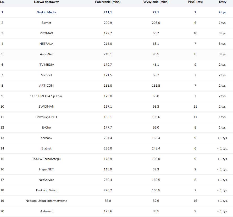Viewport: 233px width, 217px height.
Task: Click the TSM w Tarnobrzegu provider
Action: click(x=46, y=159)
